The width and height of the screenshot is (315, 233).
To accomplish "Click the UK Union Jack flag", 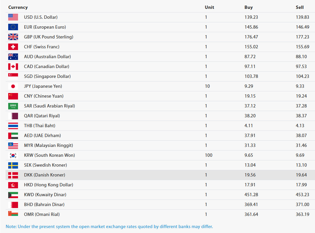I will (13, 37).
